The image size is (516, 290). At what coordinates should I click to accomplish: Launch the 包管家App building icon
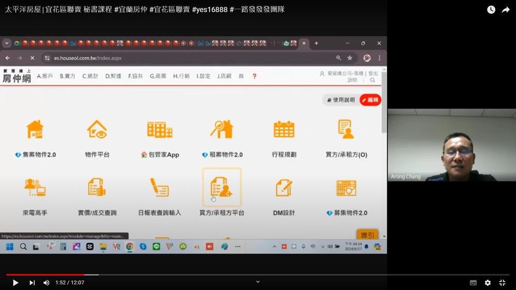[159, 130]
